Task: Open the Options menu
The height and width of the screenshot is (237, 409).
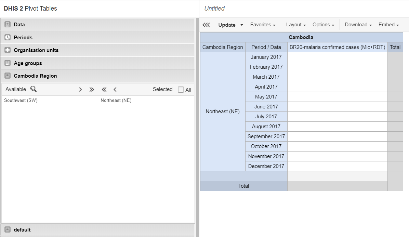Action: pyautogui.click(x=323, y=25)
